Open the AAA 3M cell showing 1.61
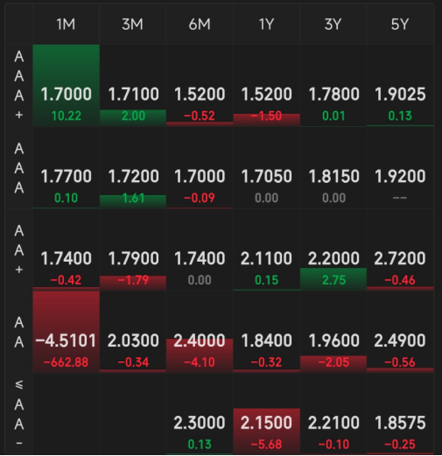Image resolution: width=442 pixels, height=456 pixels. (133, 168)
